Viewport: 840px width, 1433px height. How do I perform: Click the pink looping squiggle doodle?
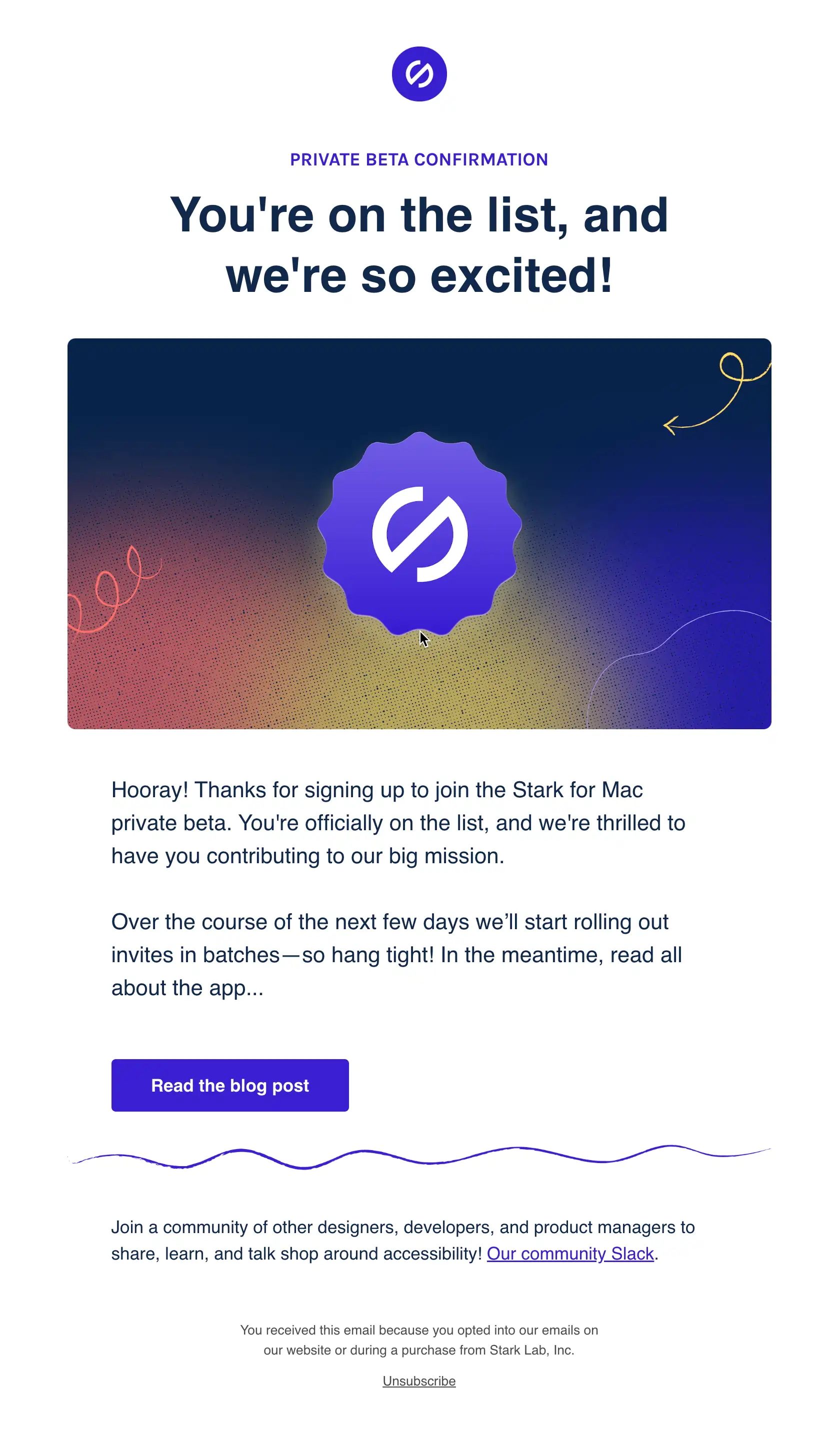pyautogui.click(x=113, y=590)
